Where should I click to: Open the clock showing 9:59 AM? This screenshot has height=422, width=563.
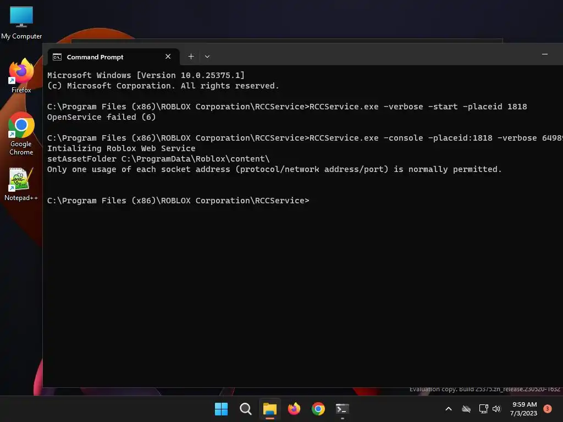[x=524, y=409]
